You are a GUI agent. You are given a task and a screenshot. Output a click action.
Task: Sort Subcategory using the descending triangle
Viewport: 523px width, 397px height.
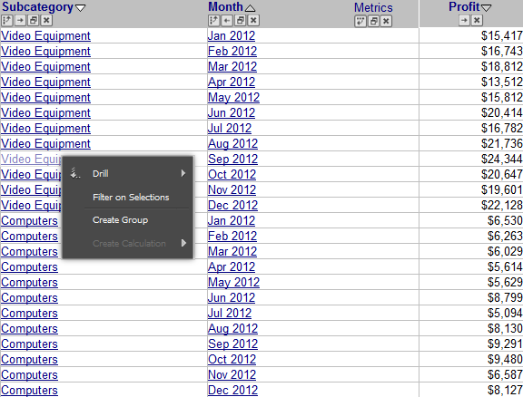(81, 8)
